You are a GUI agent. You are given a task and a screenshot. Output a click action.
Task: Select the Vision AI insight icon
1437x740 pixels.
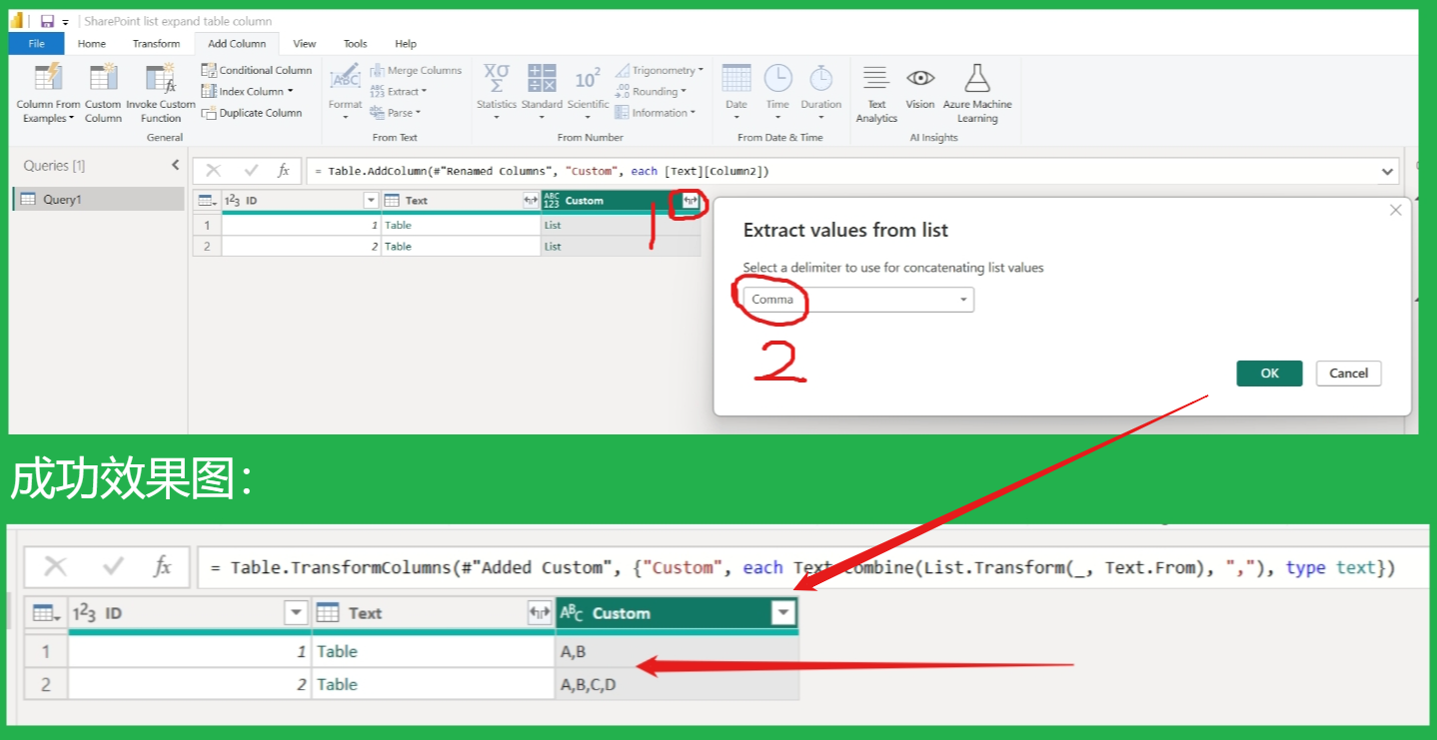(919, 80)
